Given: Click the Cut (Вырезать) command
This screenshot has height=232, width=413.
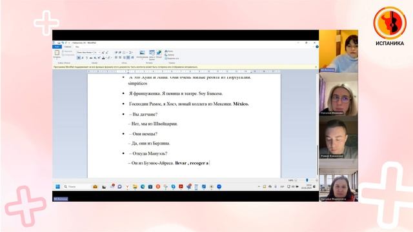Looking at the screenshot, I should (67, 52).
